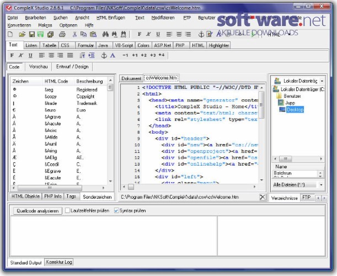Open the HTML dropdown in main toolbar
Image resolution: width=337 pixels, height=276 pixels.
[x=289, y=34]
